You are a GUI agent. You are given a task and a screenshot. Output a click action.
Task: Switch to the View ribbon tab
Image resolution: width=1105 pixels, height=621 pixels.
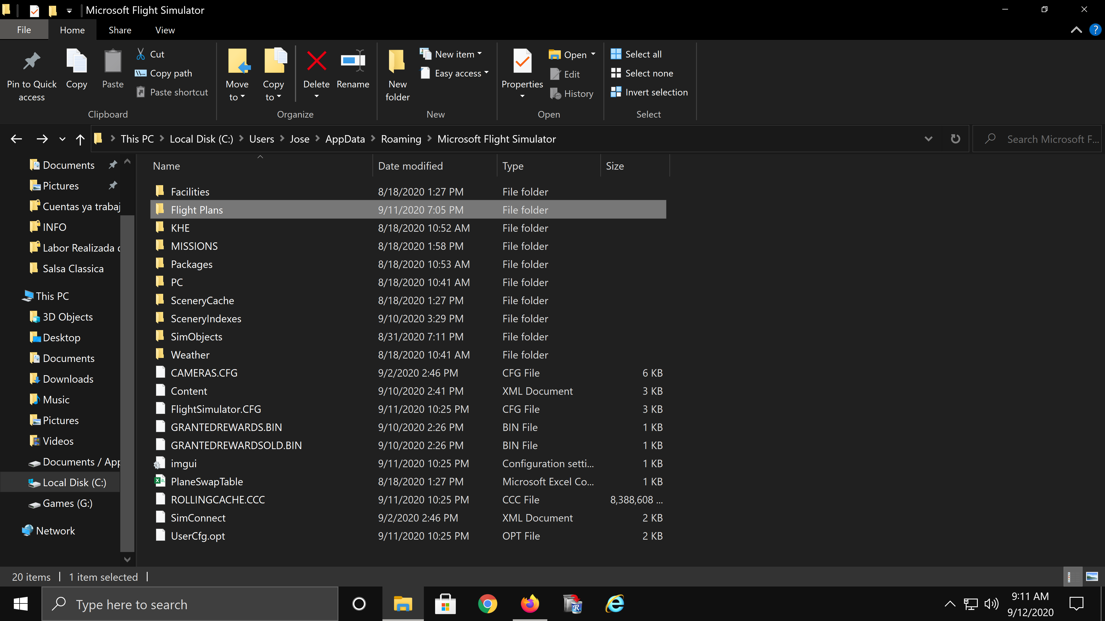(165, 30)
